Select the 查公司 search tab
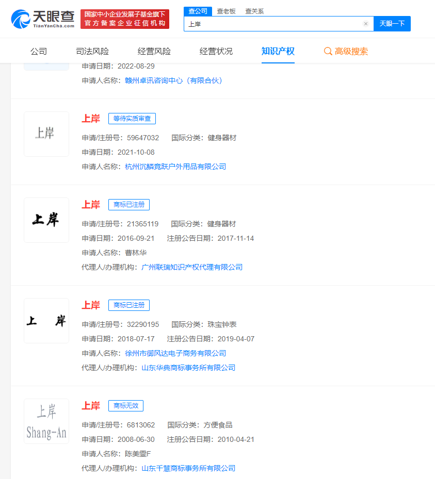The image size is (435, 479). 198,11
